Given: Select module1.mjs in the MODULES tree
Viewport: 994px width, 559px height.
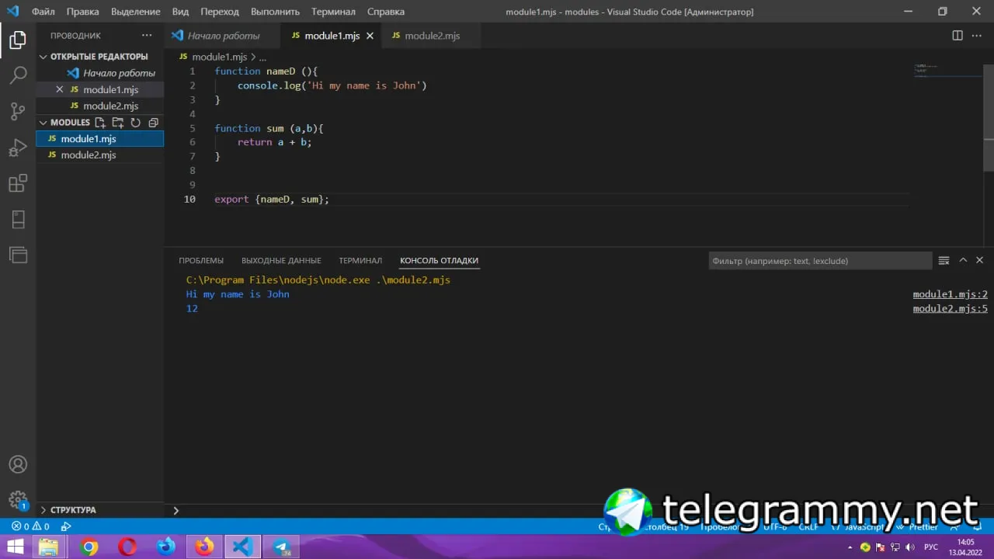Looking at the screenshot, I should 100,139.
